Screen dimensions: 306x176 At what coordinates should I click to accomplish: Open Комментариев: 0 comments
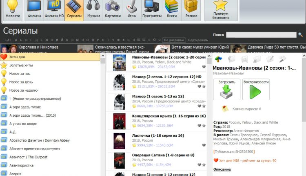(247, 109)
